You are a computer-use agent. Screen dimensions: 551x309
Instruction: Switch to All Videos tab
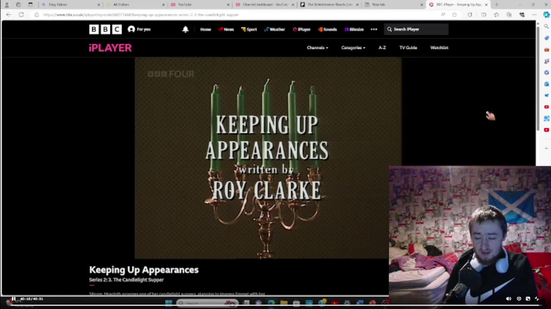tap(135, 5)
